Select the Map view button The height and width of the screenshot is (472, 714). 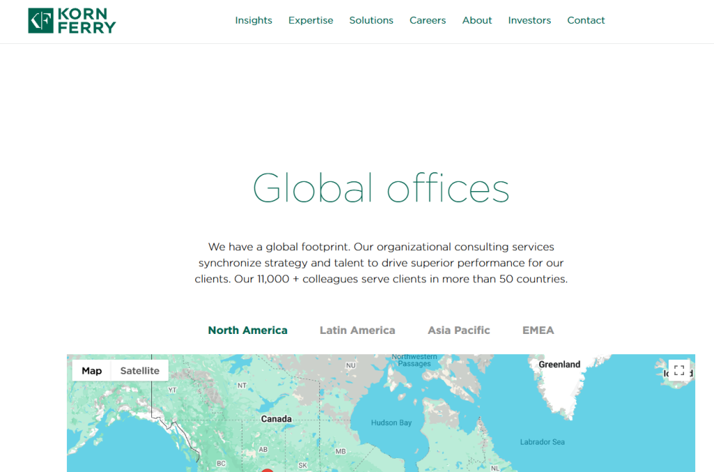click(91, 371)
